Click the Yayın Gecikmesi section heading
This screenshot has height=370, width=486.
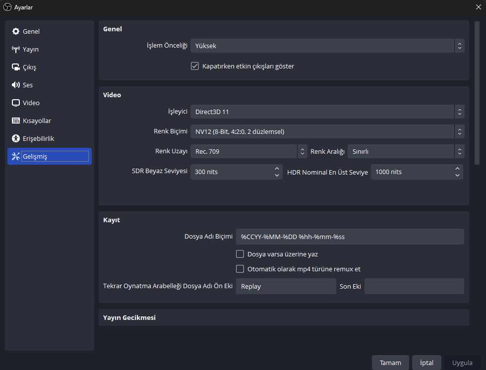tap(129, 317)
